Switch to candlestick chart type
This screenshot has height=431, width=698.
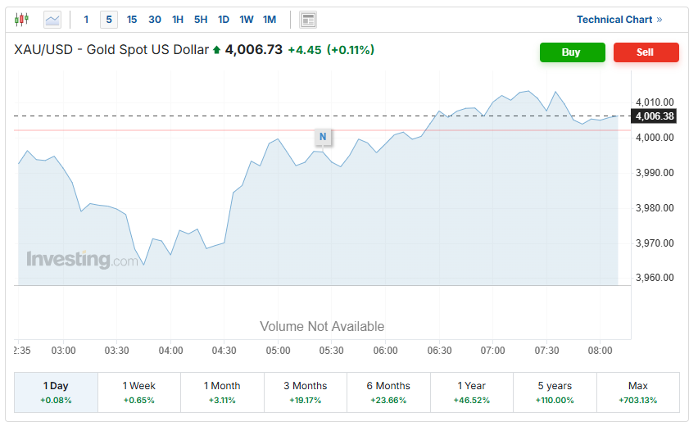point(21,19)
